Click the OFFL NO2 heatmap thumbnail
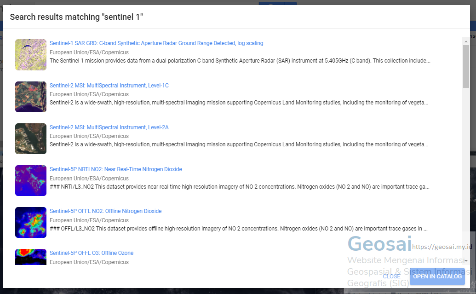 pos(30,222)
